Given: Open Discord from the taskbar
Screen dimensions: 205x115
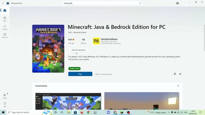Looking at the screenshot, I should (x=108, y=112).
